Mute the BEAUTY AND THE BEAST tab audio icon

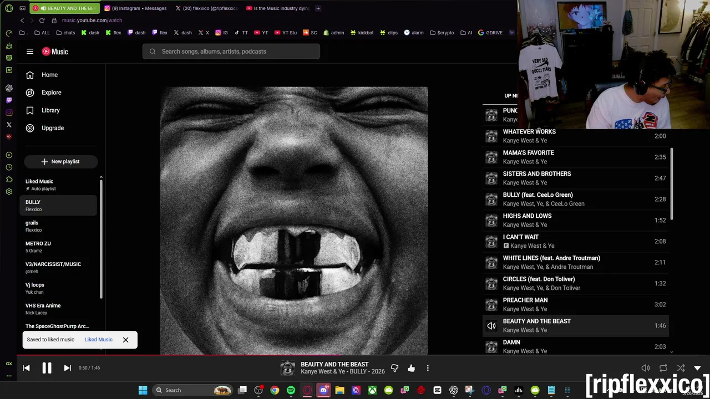tap(43, 8)
